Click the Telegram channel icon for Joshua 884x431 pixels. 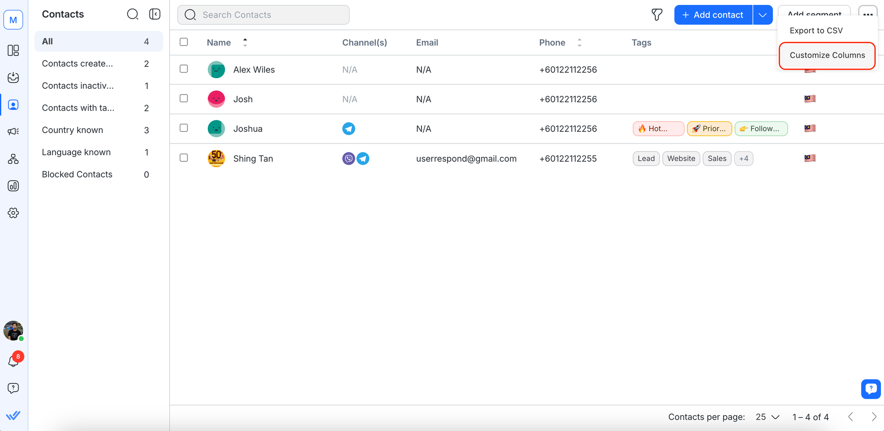pyautogui.click(x=349, y=129)
